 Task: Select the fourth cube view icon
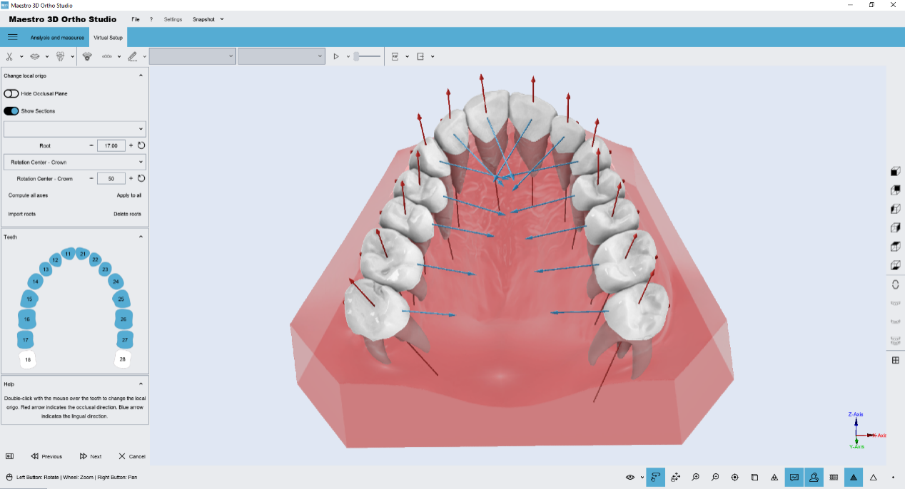coord(895,227)
